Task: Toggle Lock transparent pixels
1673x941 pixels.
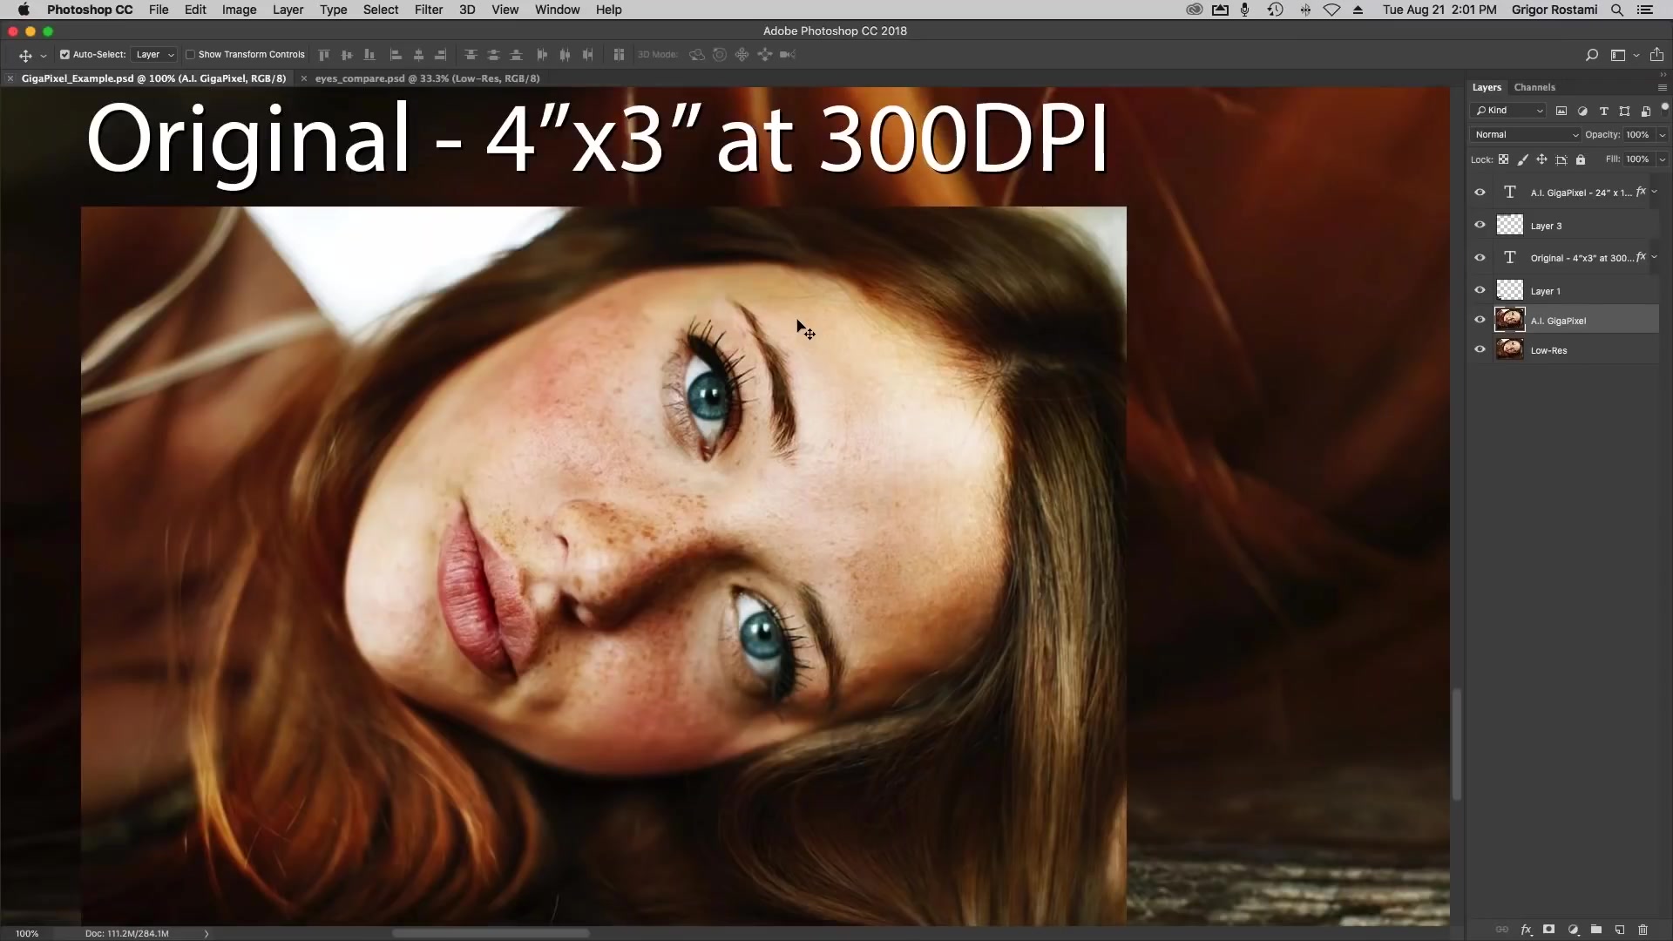Action: tap(1503, 159)
